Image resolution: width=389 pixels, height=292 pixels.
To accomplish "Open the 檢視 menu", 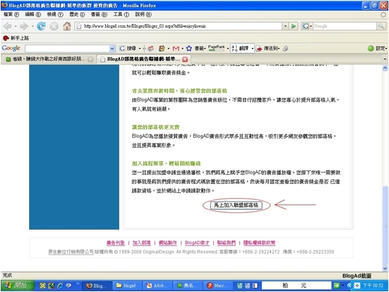I will [55, 14].
